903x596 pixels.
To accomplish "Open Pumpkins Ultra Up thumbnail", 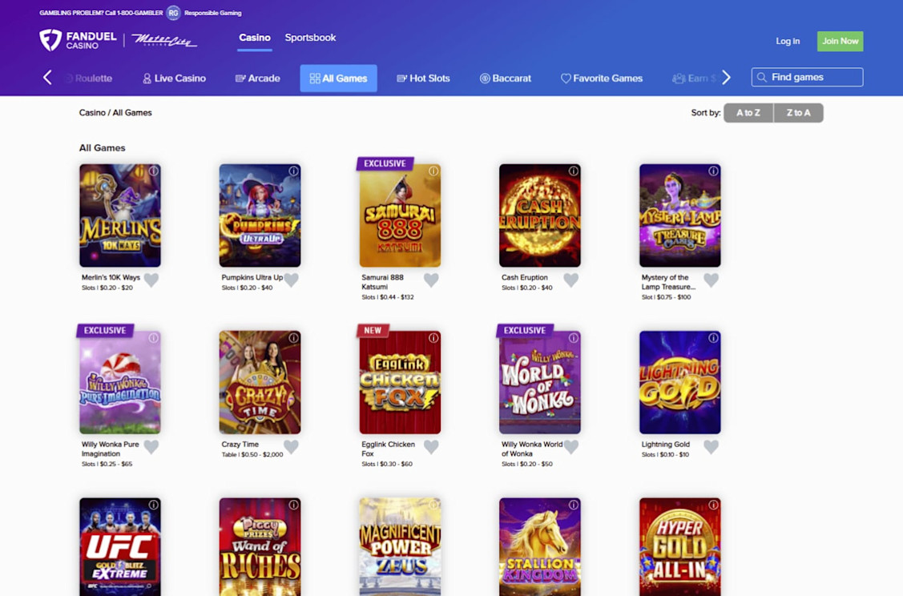I will pyautogui.click(x=260, y=215).
